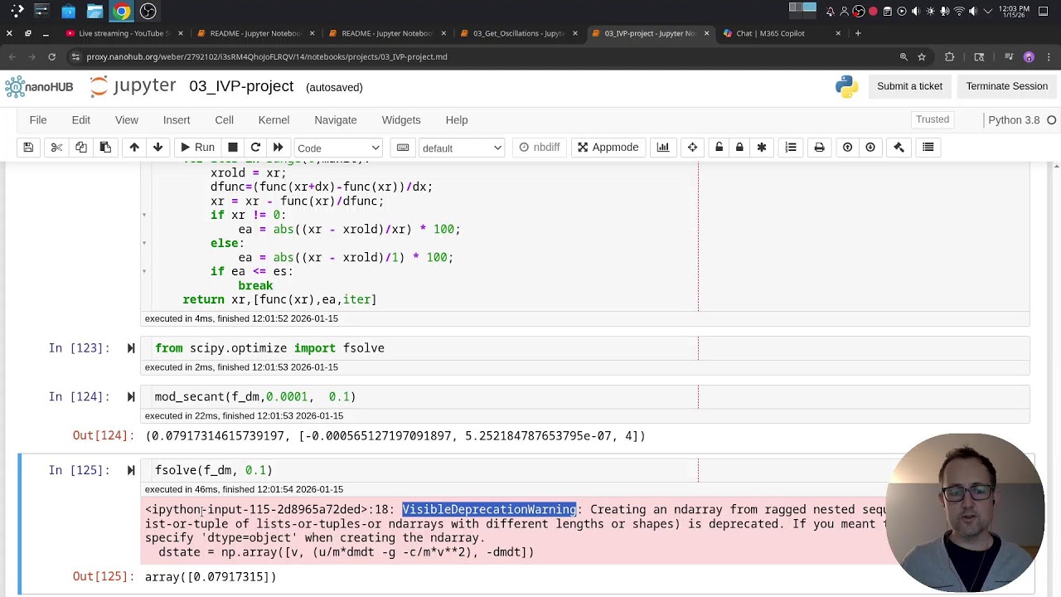Image resolution: width=1061 pixels, height=597 pixels.
Task: Run cell In [125] with its play icon
Action: [131, 470]
